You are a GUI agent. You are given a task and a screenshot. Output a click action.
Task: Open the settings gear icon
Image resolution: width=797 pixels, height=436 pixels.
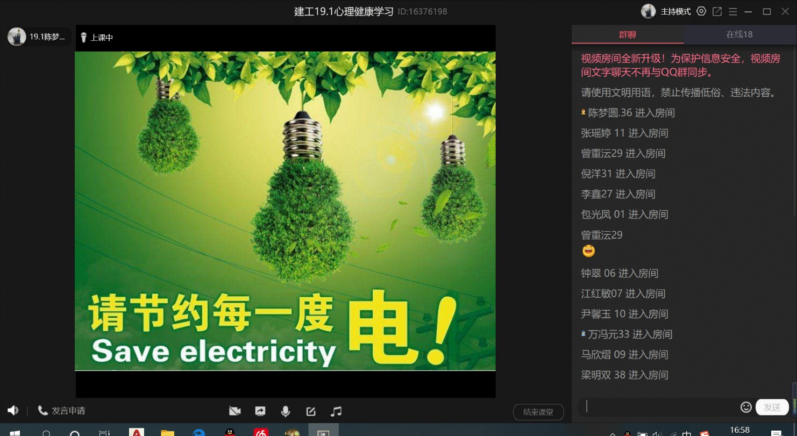click(x=701, y=11)
